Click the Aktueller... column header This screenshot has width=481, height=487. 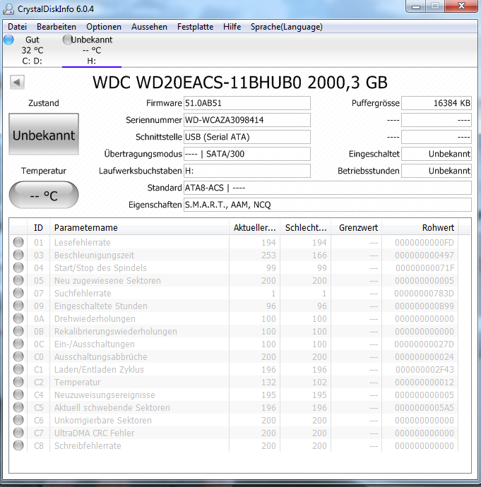click(x=254, y=228)
